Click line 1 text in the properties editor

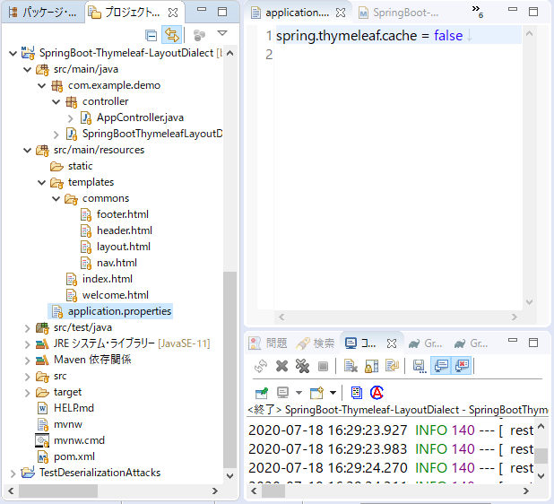(369, 36)
